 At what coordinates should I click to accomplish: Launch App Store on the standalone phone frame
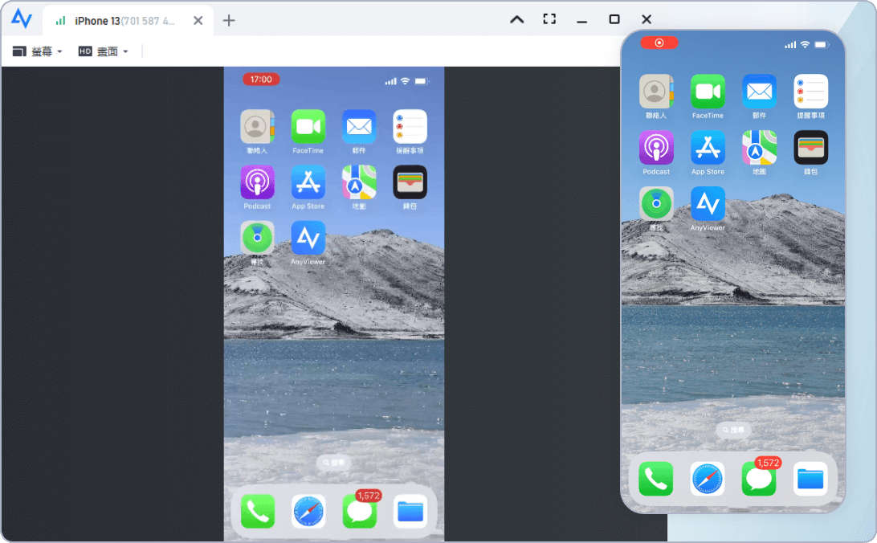pos(708,148)
